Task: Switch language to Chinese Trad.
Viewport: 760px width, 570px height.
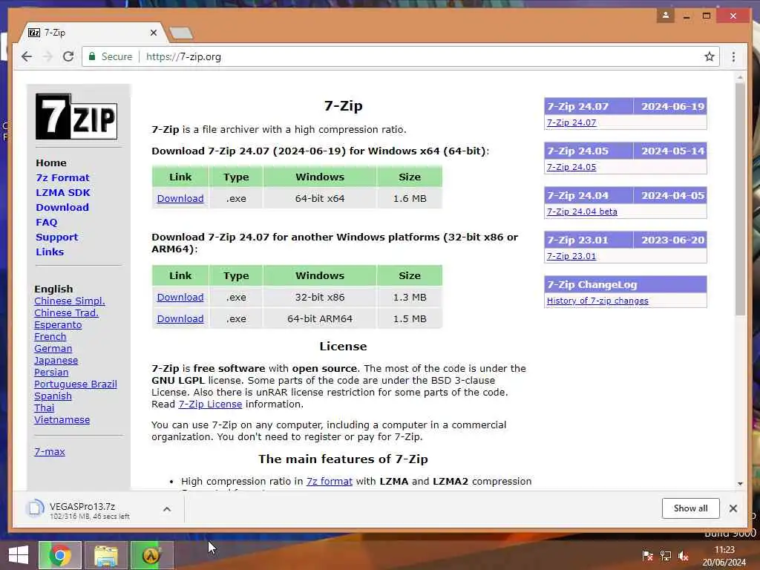Action: coord(66,313)
